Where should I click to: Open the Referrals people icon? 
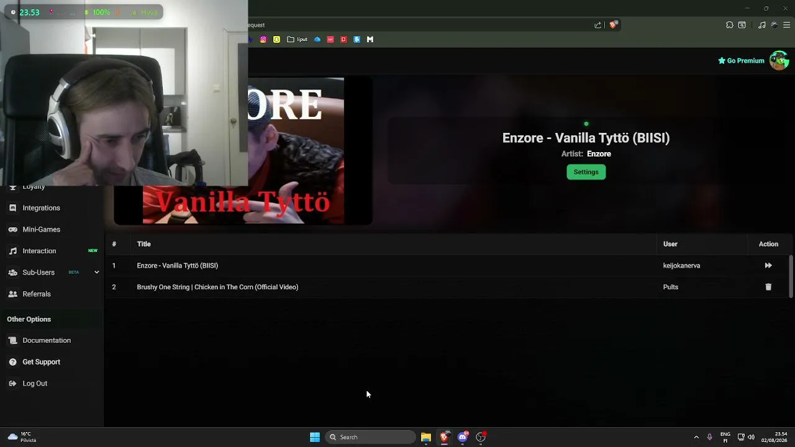point(12,294)
